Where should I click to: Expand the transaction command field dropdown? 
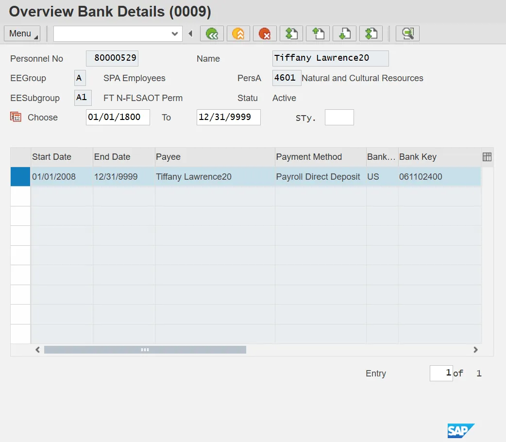[175, 34]
